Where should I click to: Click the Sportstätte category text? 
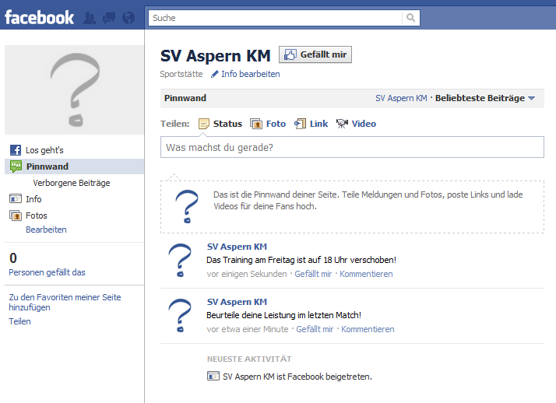click(x=181, y=74)
